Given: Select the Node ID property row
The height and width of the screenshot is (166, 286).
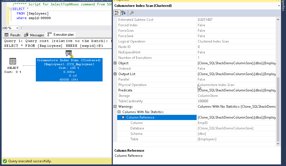Looking at the screenshot, I should tap(196, 47).
